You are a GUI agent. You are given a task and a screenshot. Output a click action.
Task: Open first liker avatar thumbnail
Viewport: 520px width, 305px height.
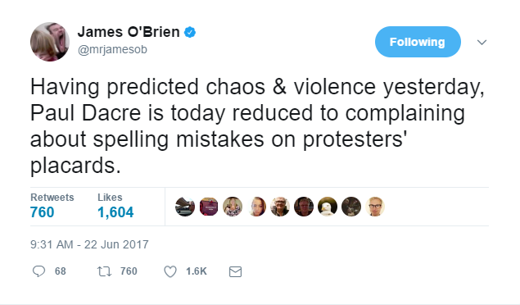[185, 207]
